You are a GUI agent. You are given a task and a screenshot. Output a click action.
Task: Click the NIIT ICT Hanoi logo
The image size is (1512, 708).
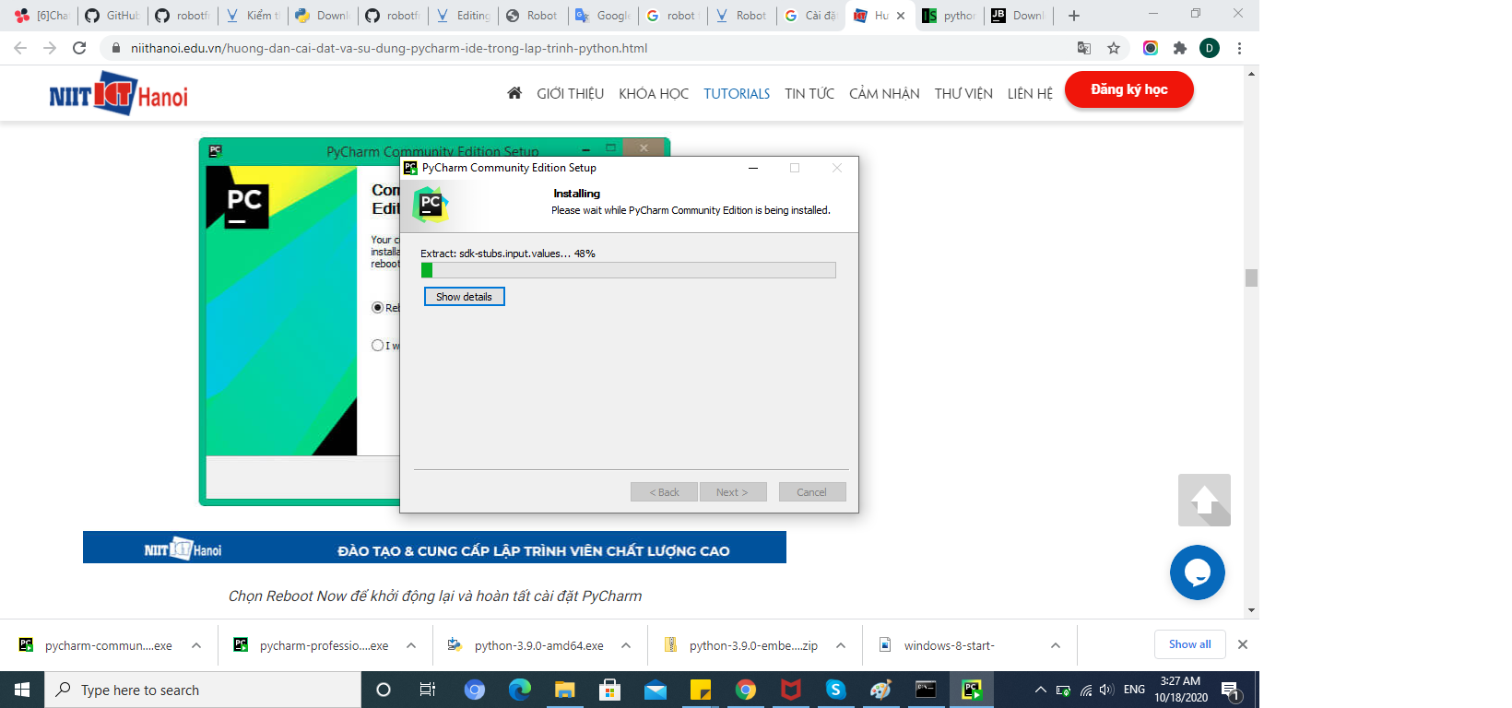coord(118,94)
